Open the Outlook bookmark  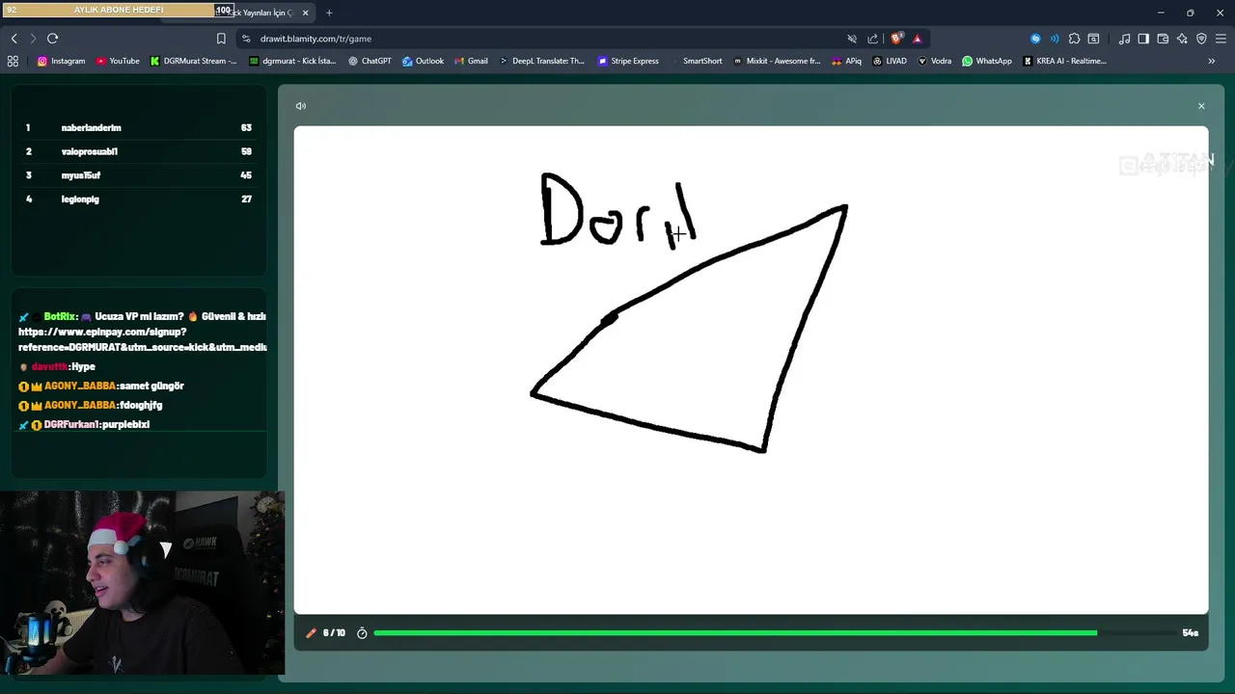click(423, 61)
